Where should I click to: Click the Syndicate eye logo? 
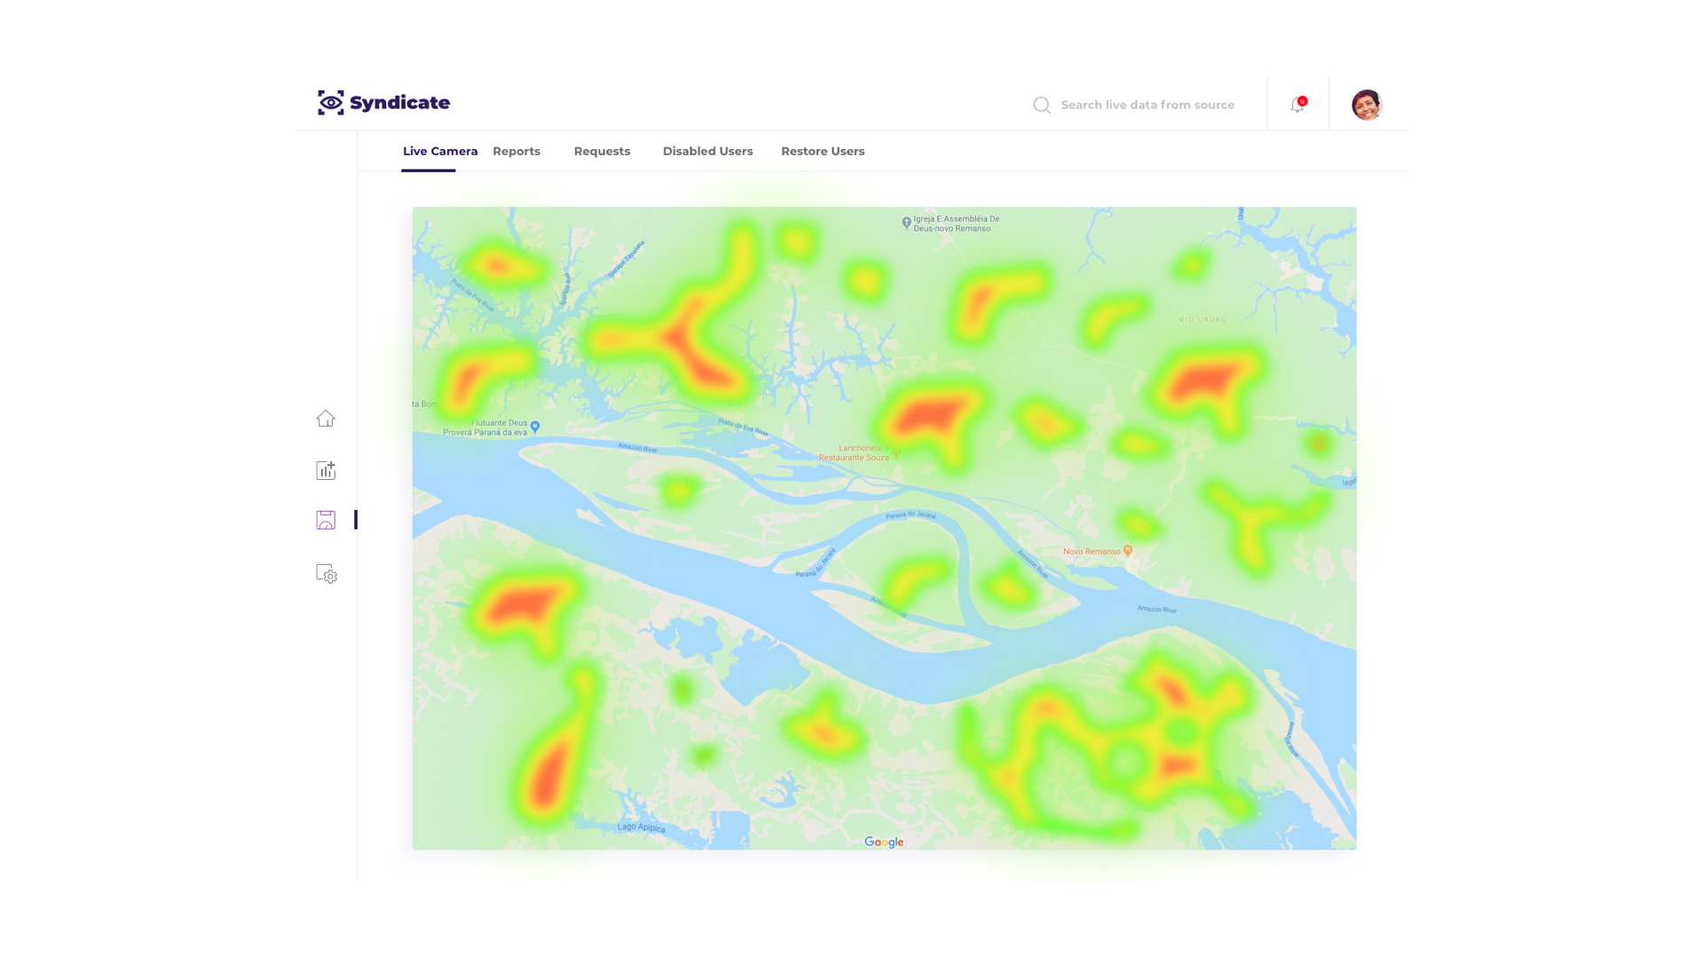[331, 103]
